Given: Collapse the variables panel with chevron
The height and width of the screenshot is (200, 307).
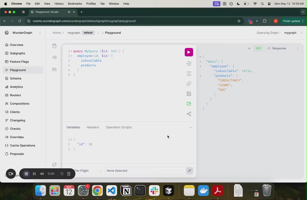Looking at the screenshot, I should (x=191, y=127).
